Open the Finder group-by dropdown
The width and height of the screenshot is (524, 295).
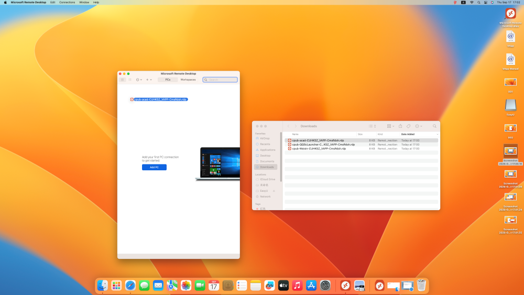[x=391, y=126]
